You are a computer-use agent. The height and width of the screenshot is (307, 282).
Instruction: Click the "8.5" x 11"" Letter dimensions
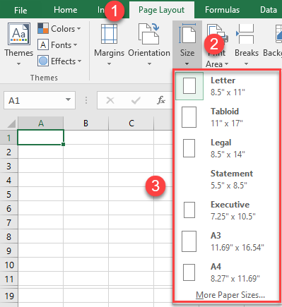(228, 92)
